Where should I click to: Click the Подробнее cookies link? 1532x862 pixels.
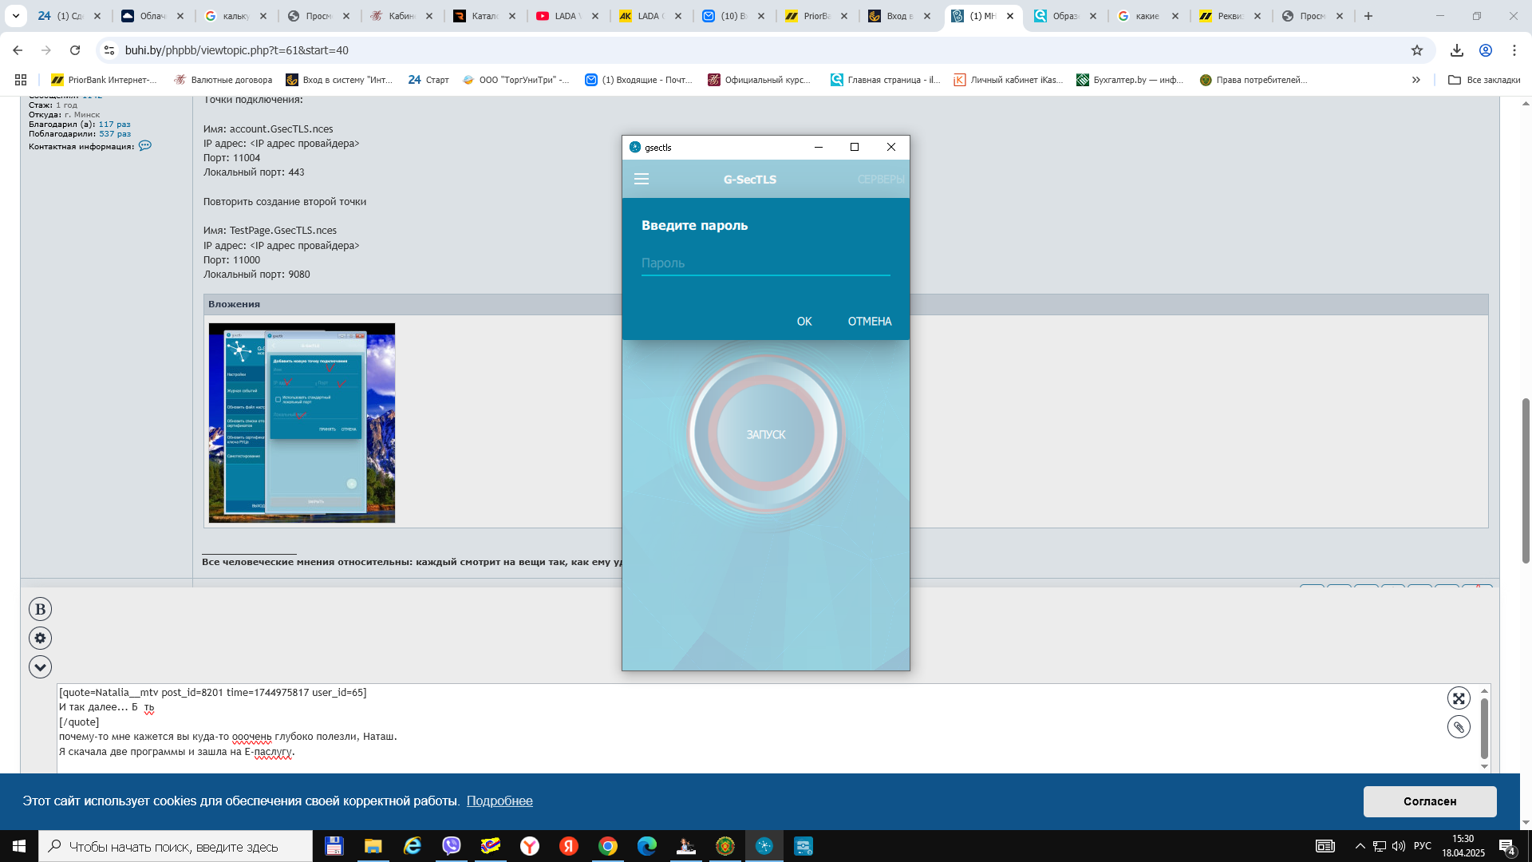(499, 801)
